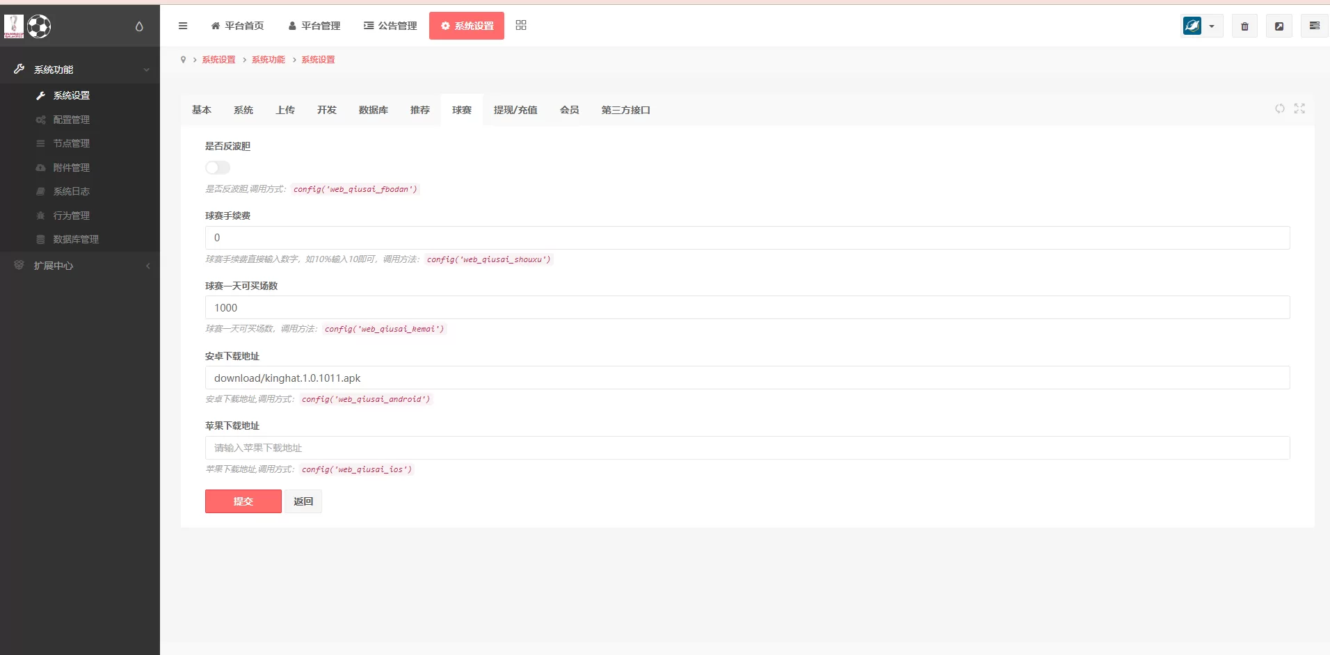Click the trash clear-cache icon
The image size is (1330, 655).
click(1244, 26)
